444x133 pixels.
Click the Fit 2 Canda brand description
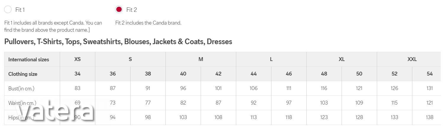[x=148, y=23]
